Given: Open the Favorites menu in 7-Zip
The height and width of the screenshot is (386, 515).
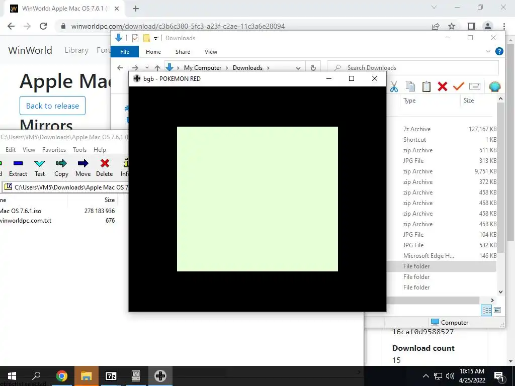Looking at the screenshot, I should click(54, 149).
